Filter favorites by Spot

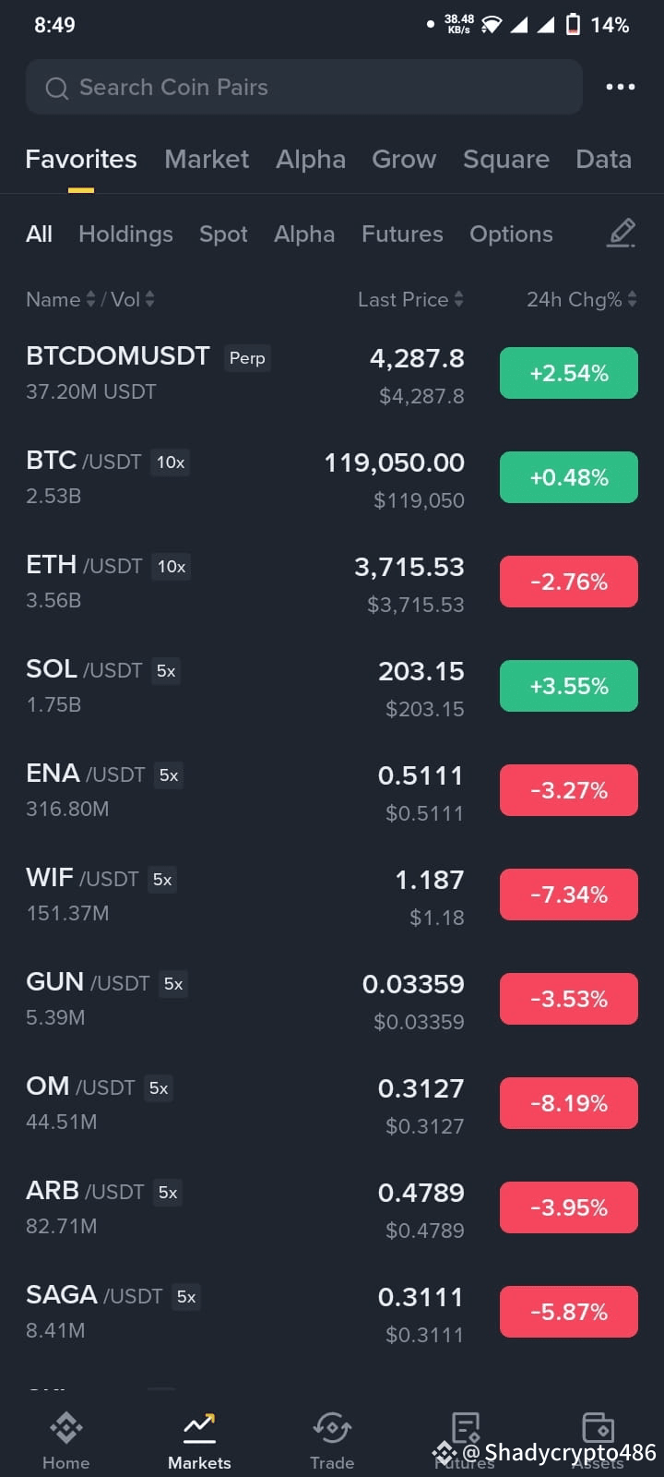tap(223, 234)
